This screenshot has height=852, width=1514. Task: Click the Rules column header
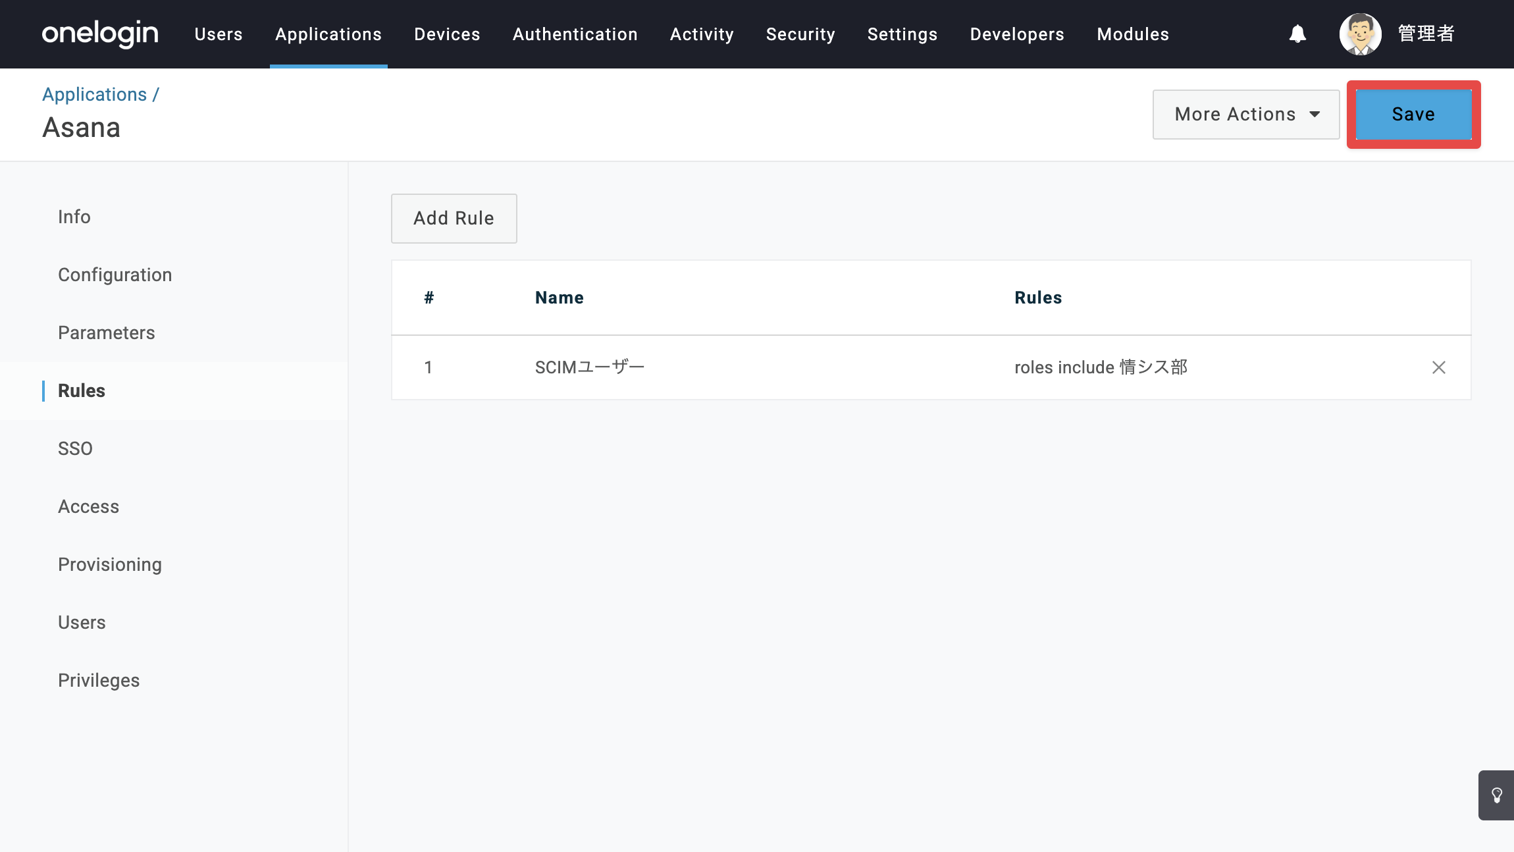1038,298
